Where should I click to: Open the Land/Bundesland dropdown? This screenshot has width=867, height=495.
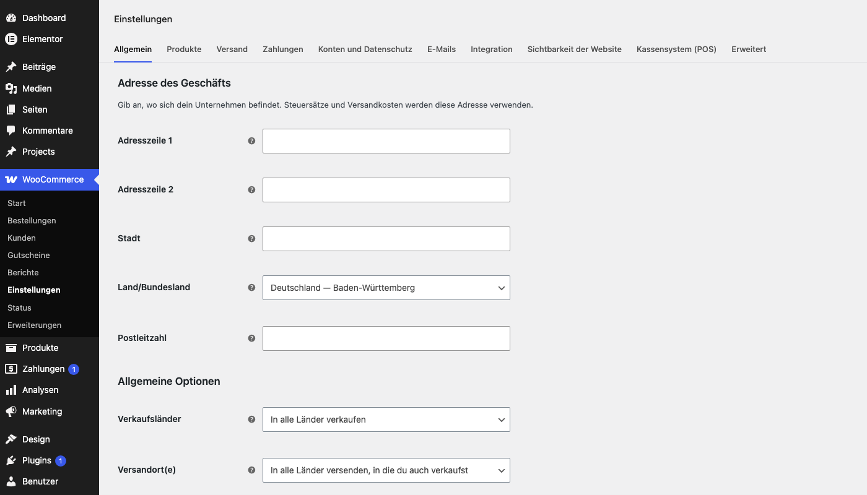point(386,288)
